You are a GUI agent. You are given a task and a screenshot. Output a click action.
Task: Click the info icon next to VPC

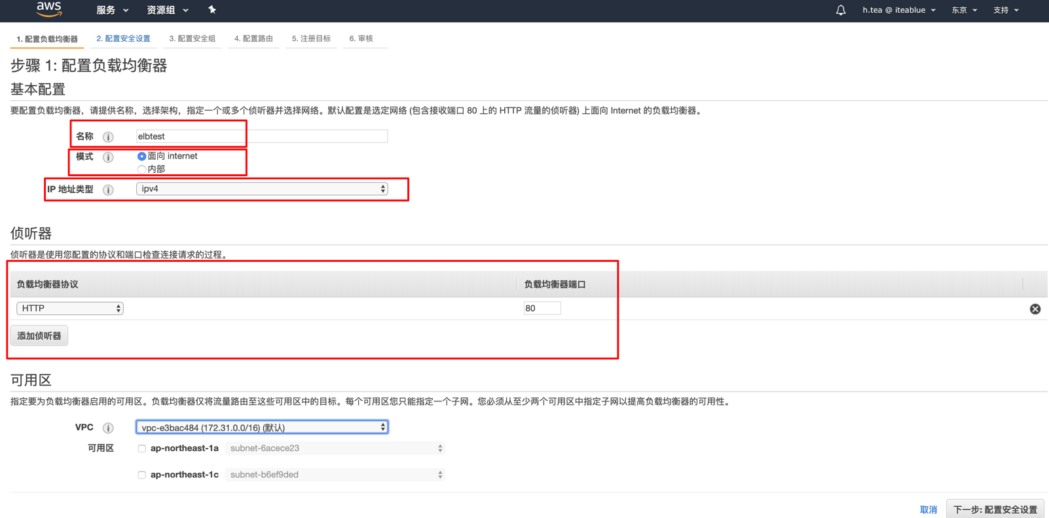point(108,428)
